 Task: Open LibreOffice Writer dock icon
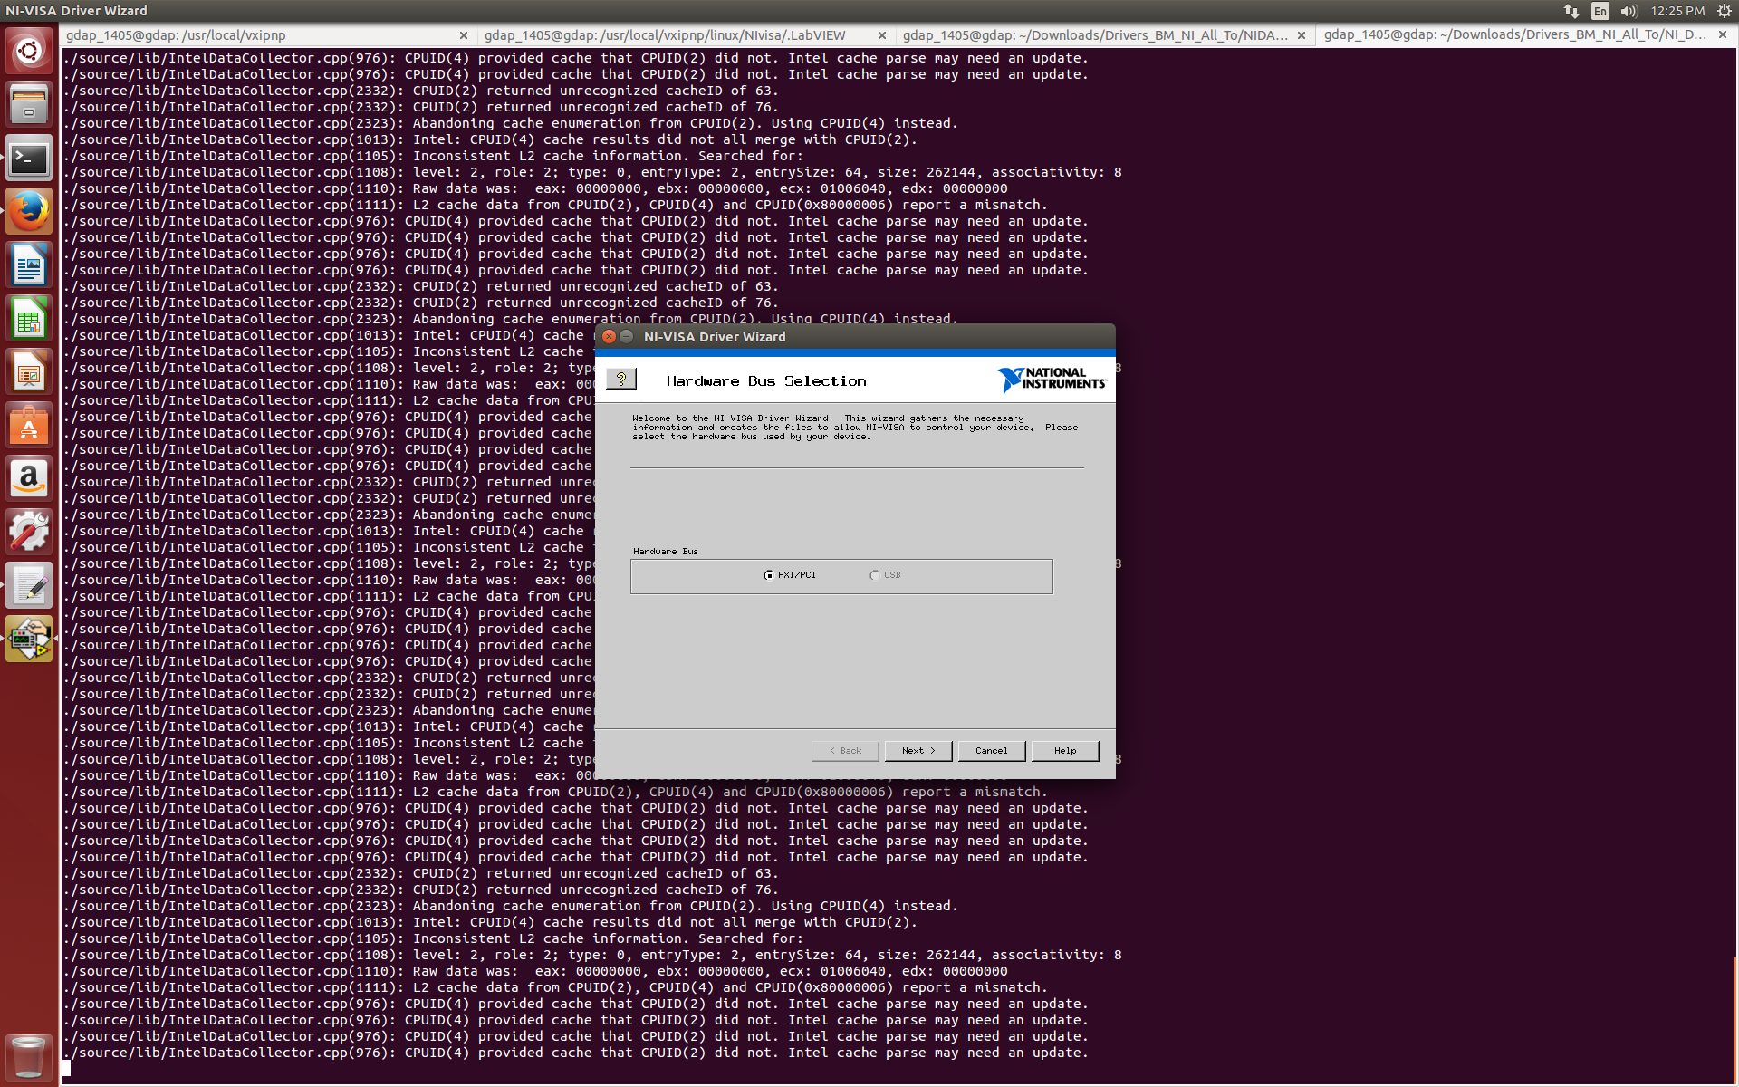click(29, 265)
